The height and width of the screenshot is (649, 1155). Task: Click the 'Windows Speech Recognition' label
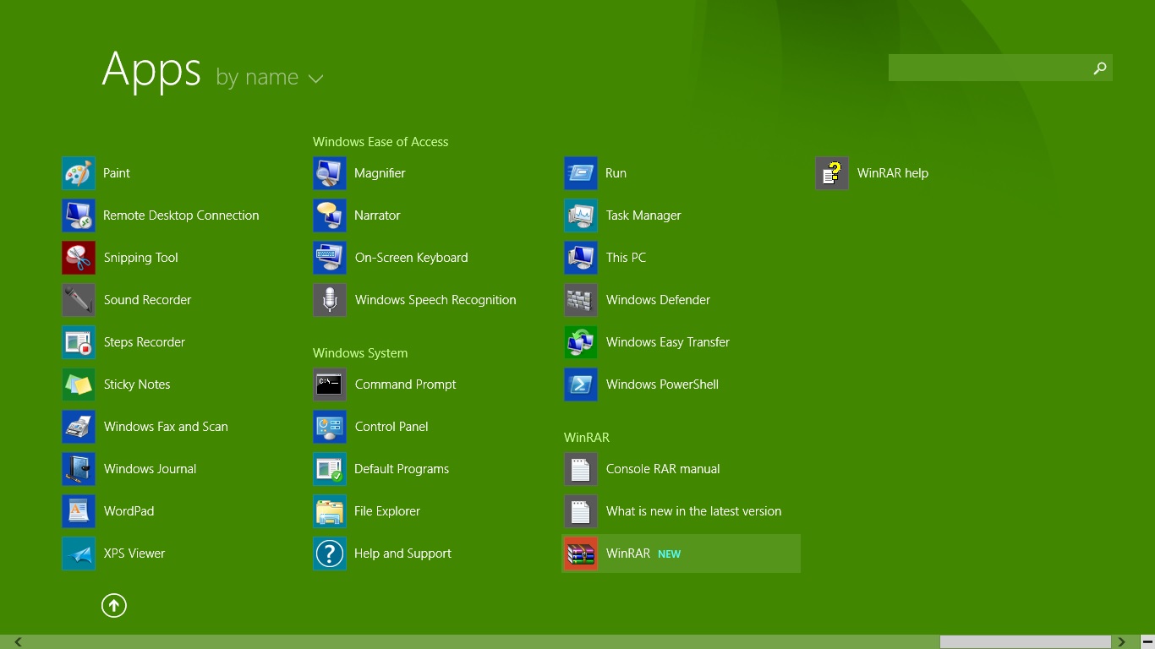click(435, 300)
